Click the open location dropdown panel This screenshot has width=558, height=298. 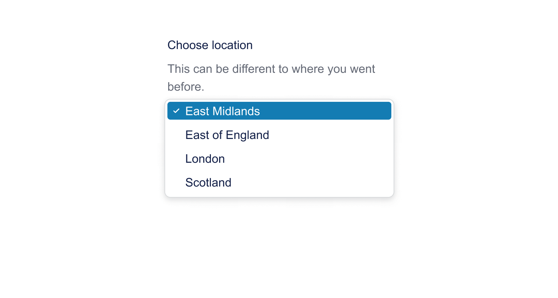(x=279, y=149)
